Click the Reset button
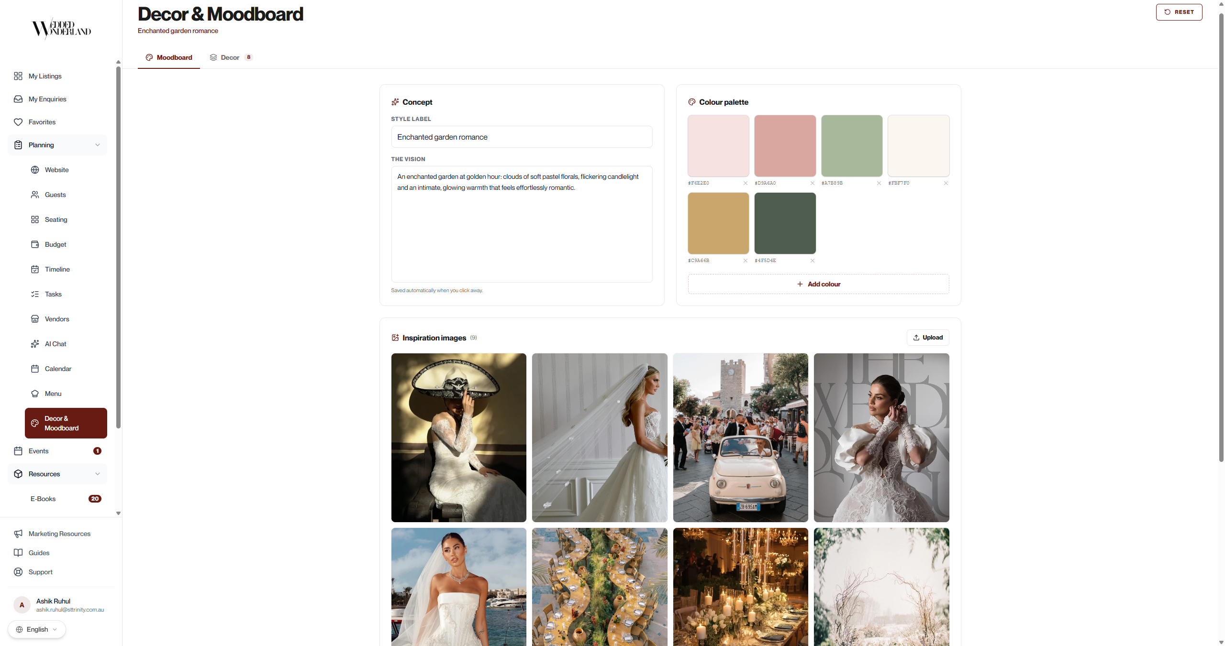The width and height of the screenshot is (1225, 646). (x=1179, y=12)
